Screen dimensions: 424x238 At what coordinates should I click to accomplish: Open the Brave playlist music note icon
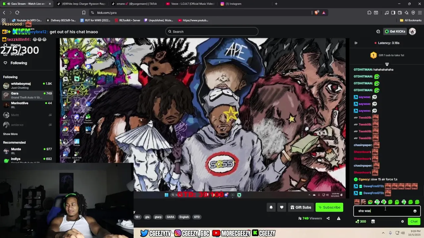(x=387, y=13)
